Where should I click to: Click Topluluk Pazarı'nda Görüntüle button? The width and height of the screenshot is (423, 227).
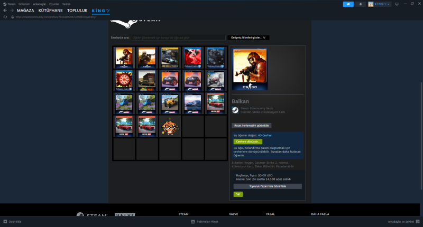point(267,186)
